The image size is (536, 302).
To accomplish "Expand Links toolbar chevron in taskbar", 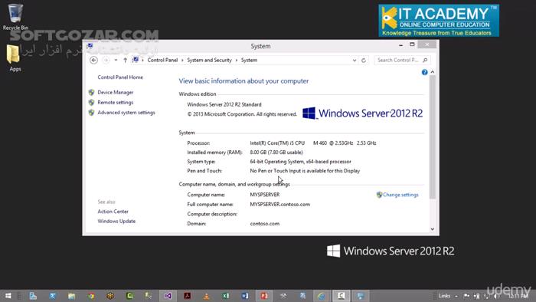I will coord(456,296).
